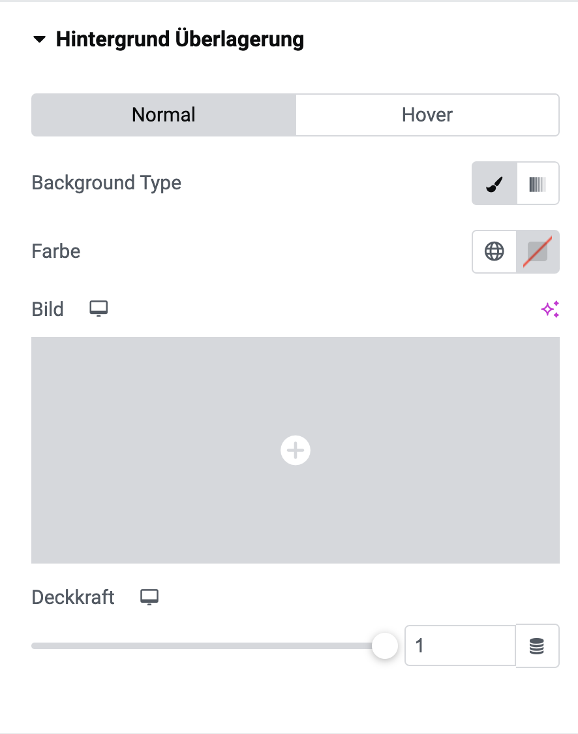Click the Deckkraft slider handle

click(x=385, y=646)
